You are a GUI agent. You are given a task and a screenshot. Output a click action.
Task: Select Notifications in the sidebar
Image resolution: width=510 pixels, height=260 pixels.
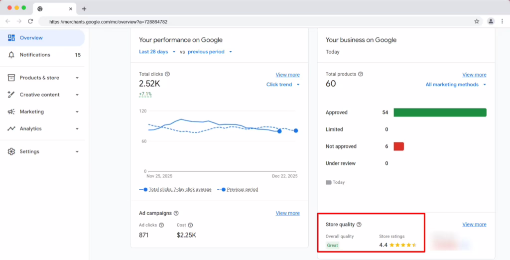coord(42,55)
